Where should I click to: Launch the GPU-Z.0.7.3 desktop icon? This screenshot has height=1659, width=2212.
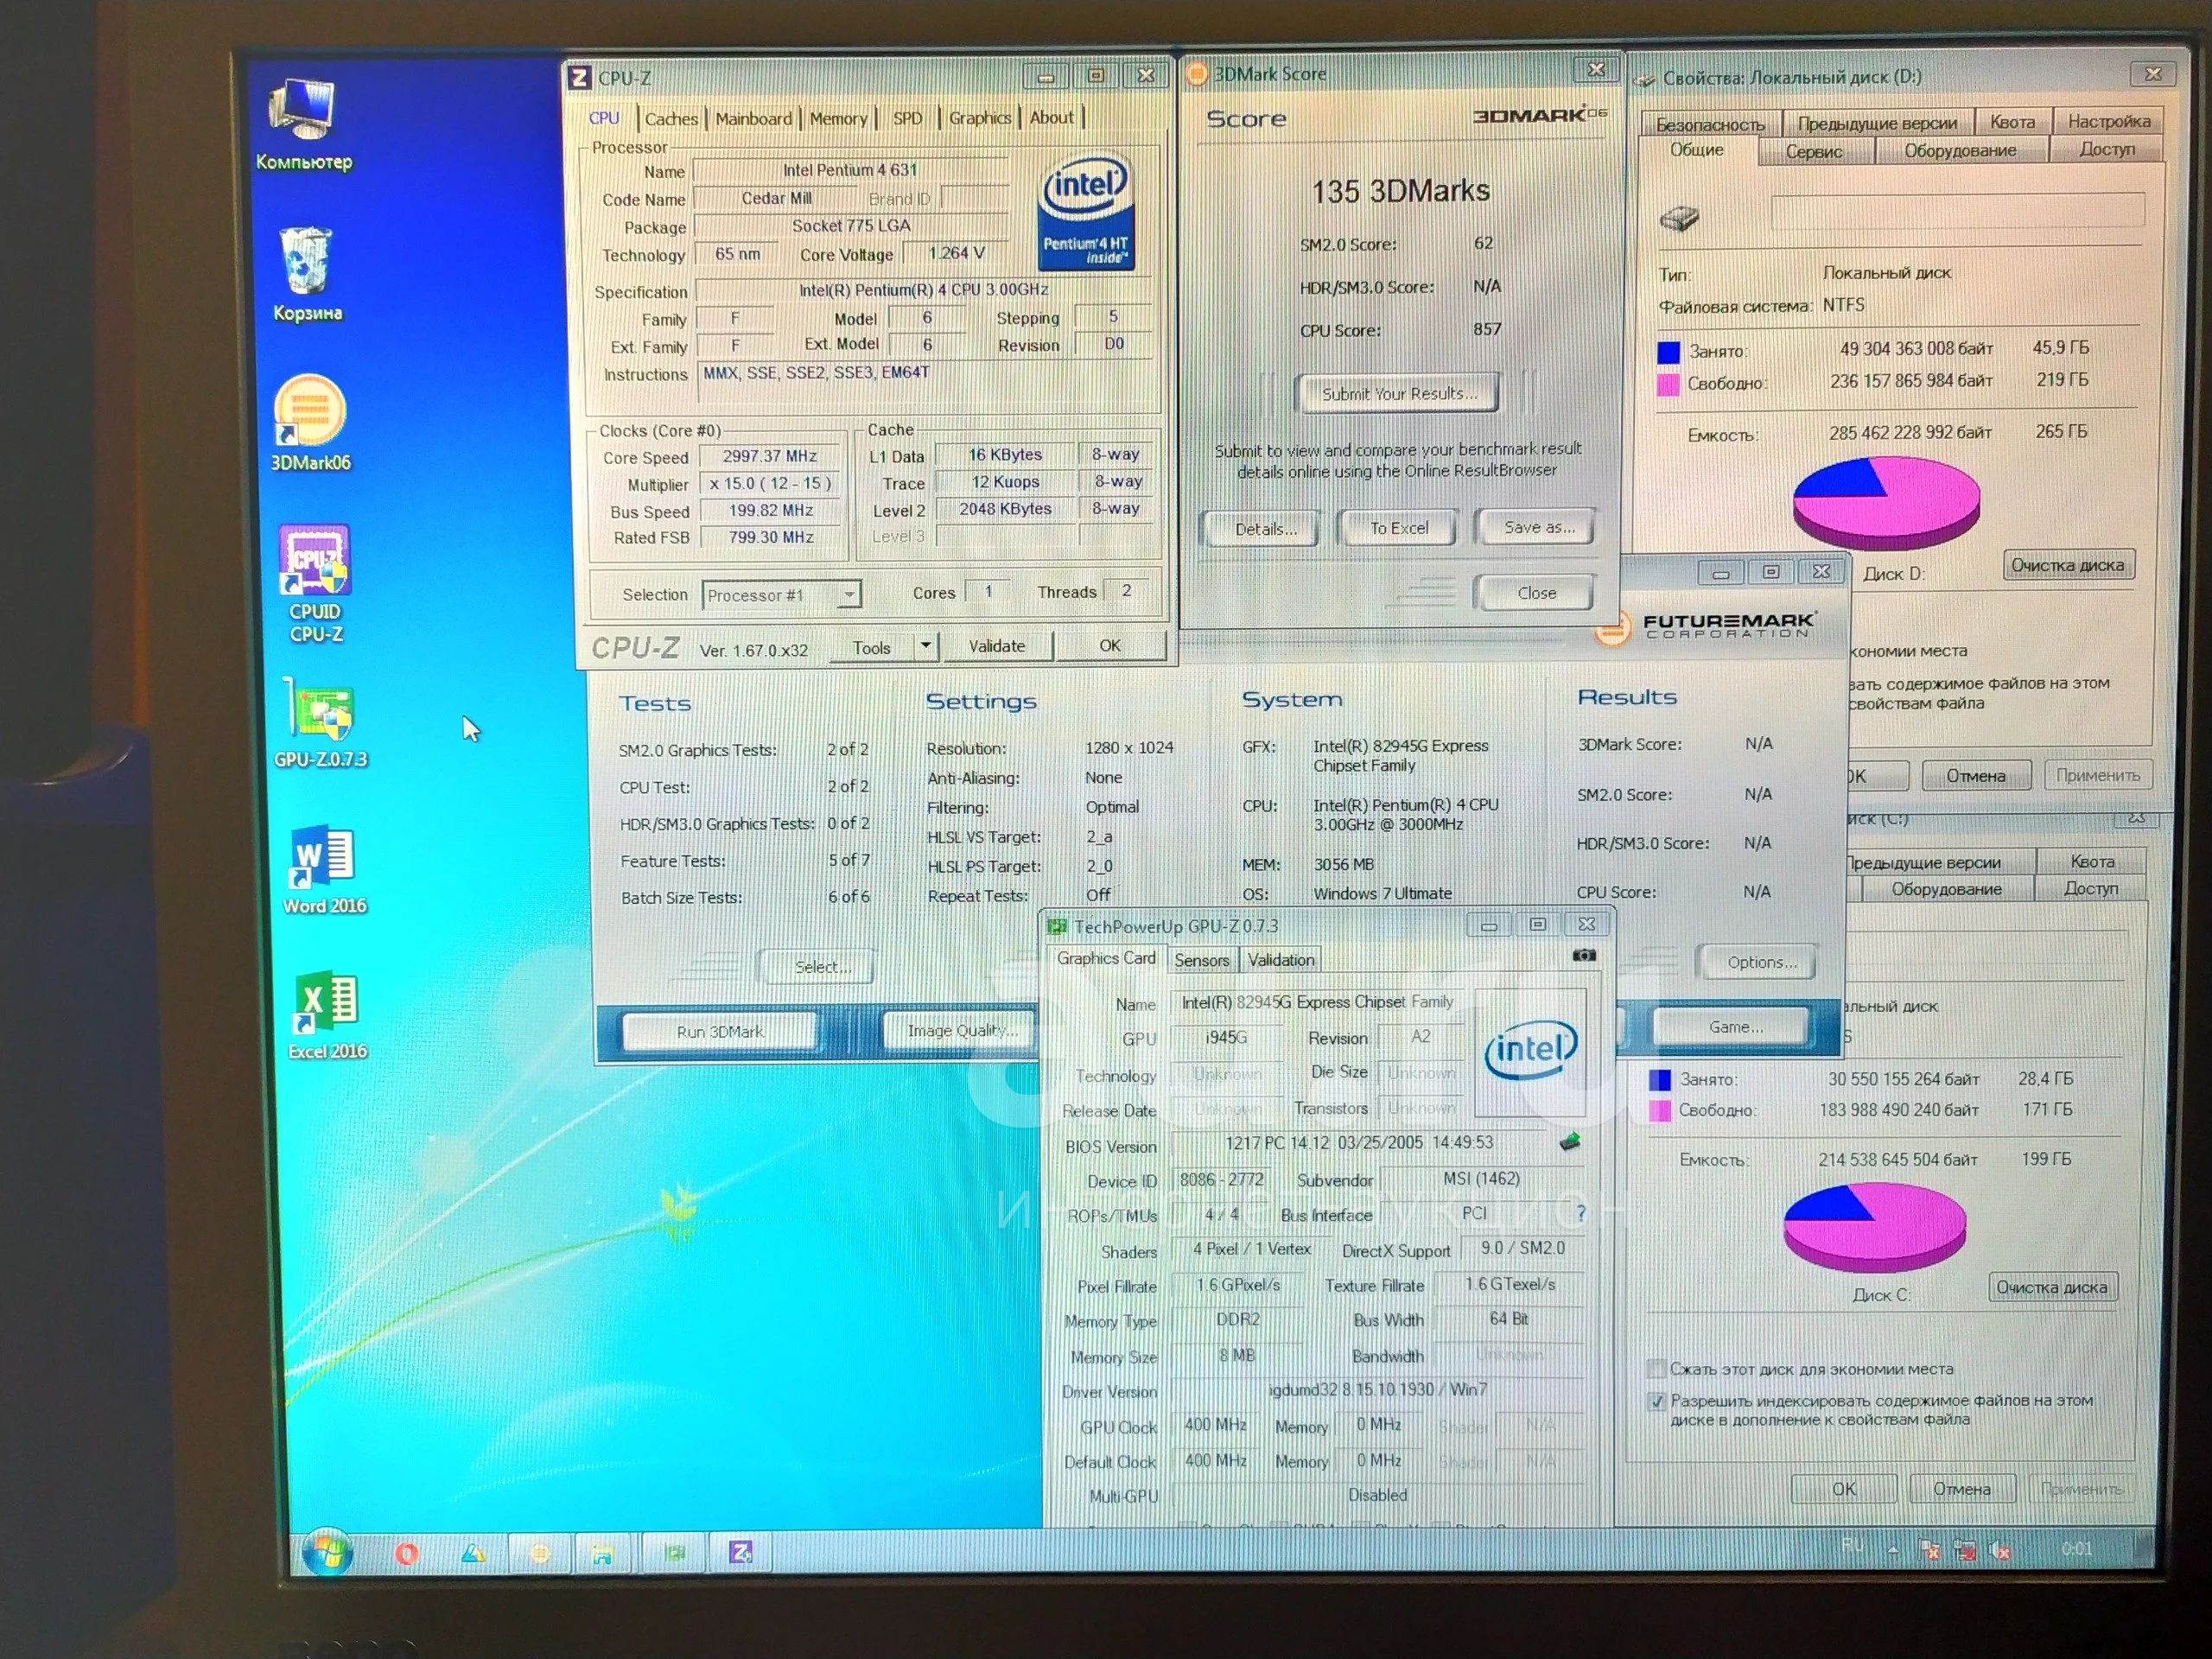(x=320, y=724)
